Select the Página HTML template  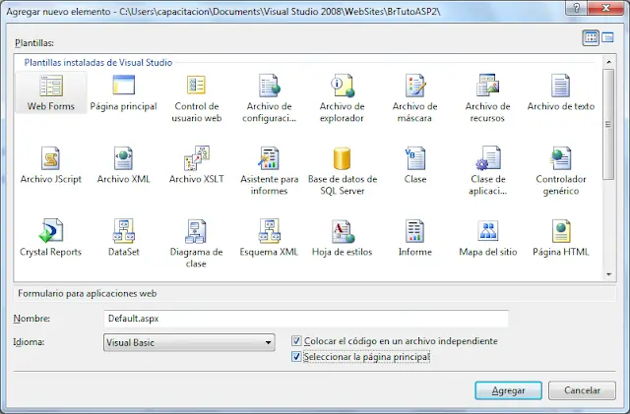coord(560,238)
